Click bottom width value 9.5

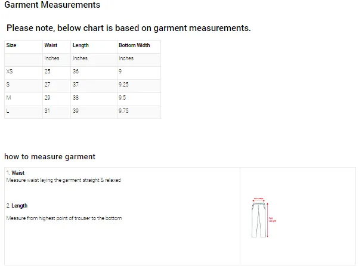click(x=122, y=98)
